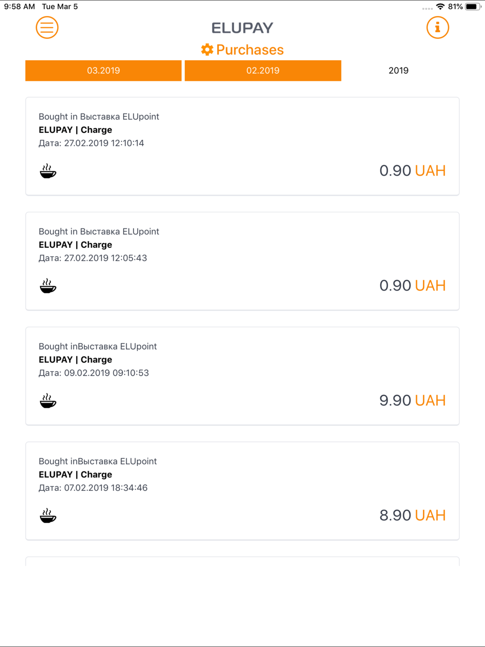This screenshot has width=485, height=647.
Task: Select the 8.90 UAH purchase amount
Action: [x=412, y=516]
